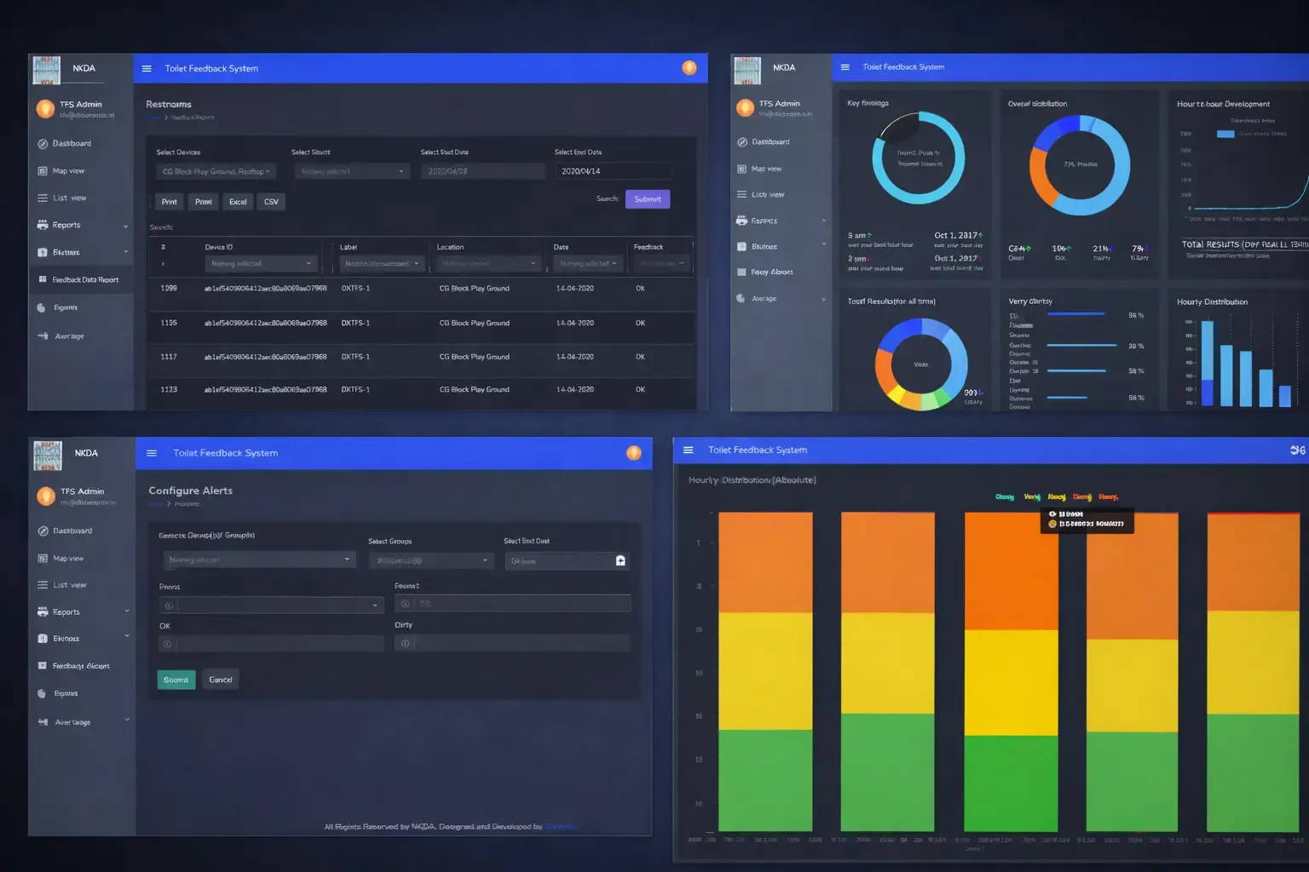Toggle the green legend entry in hourly chart
Image resolution: width=1309 pixels, height=872 pixels.
(x=1004, y=497)
